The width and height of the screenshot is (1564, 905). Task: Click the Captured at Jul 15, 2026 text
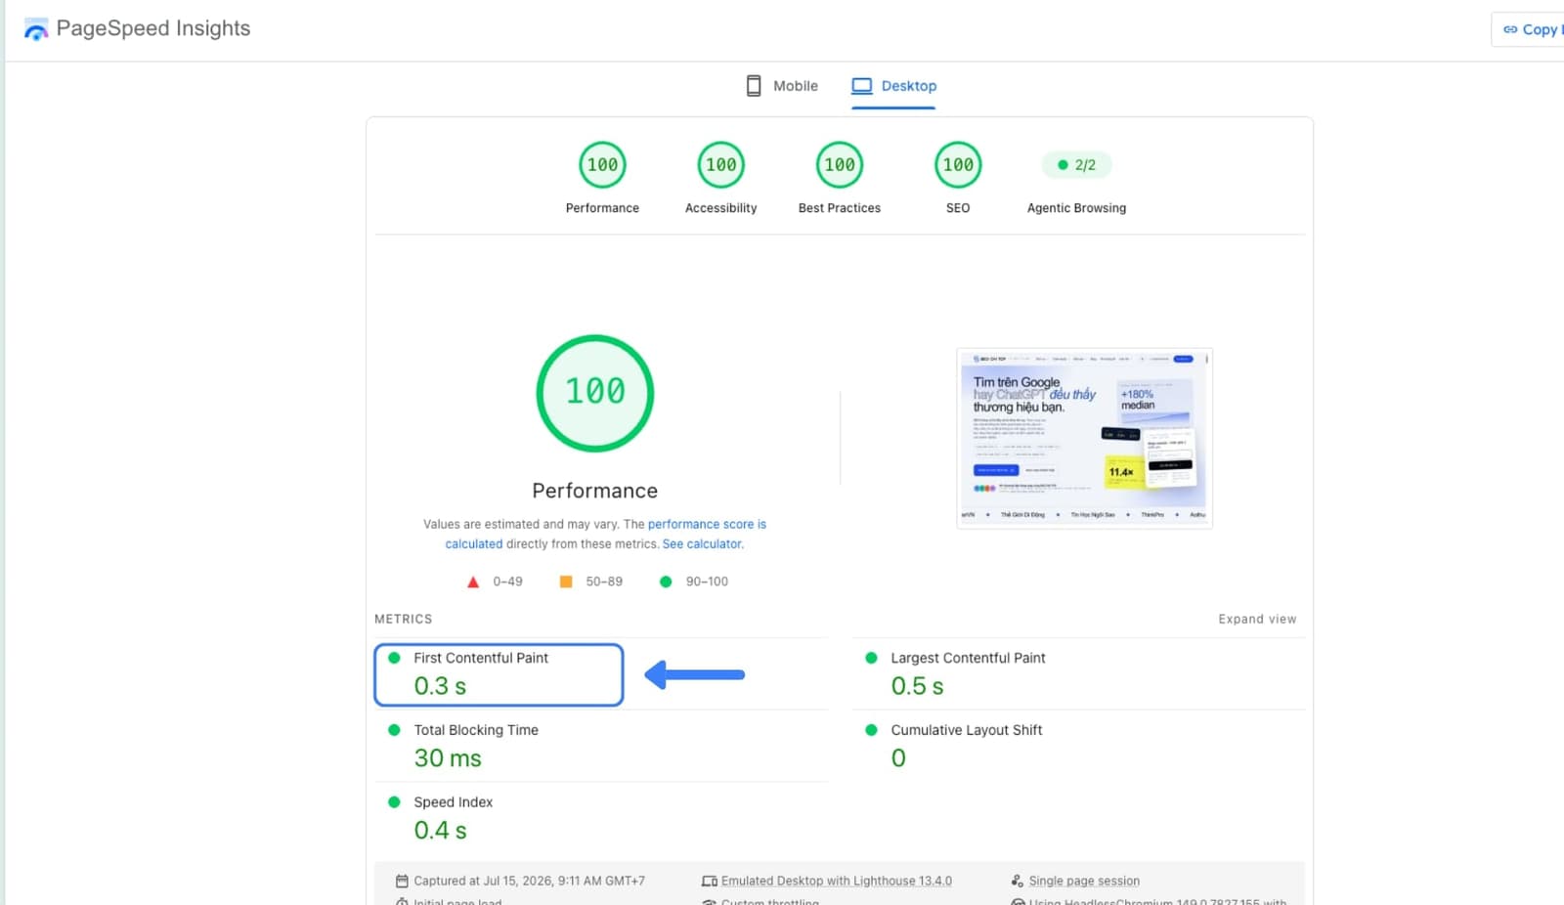(x=529, y=881)
